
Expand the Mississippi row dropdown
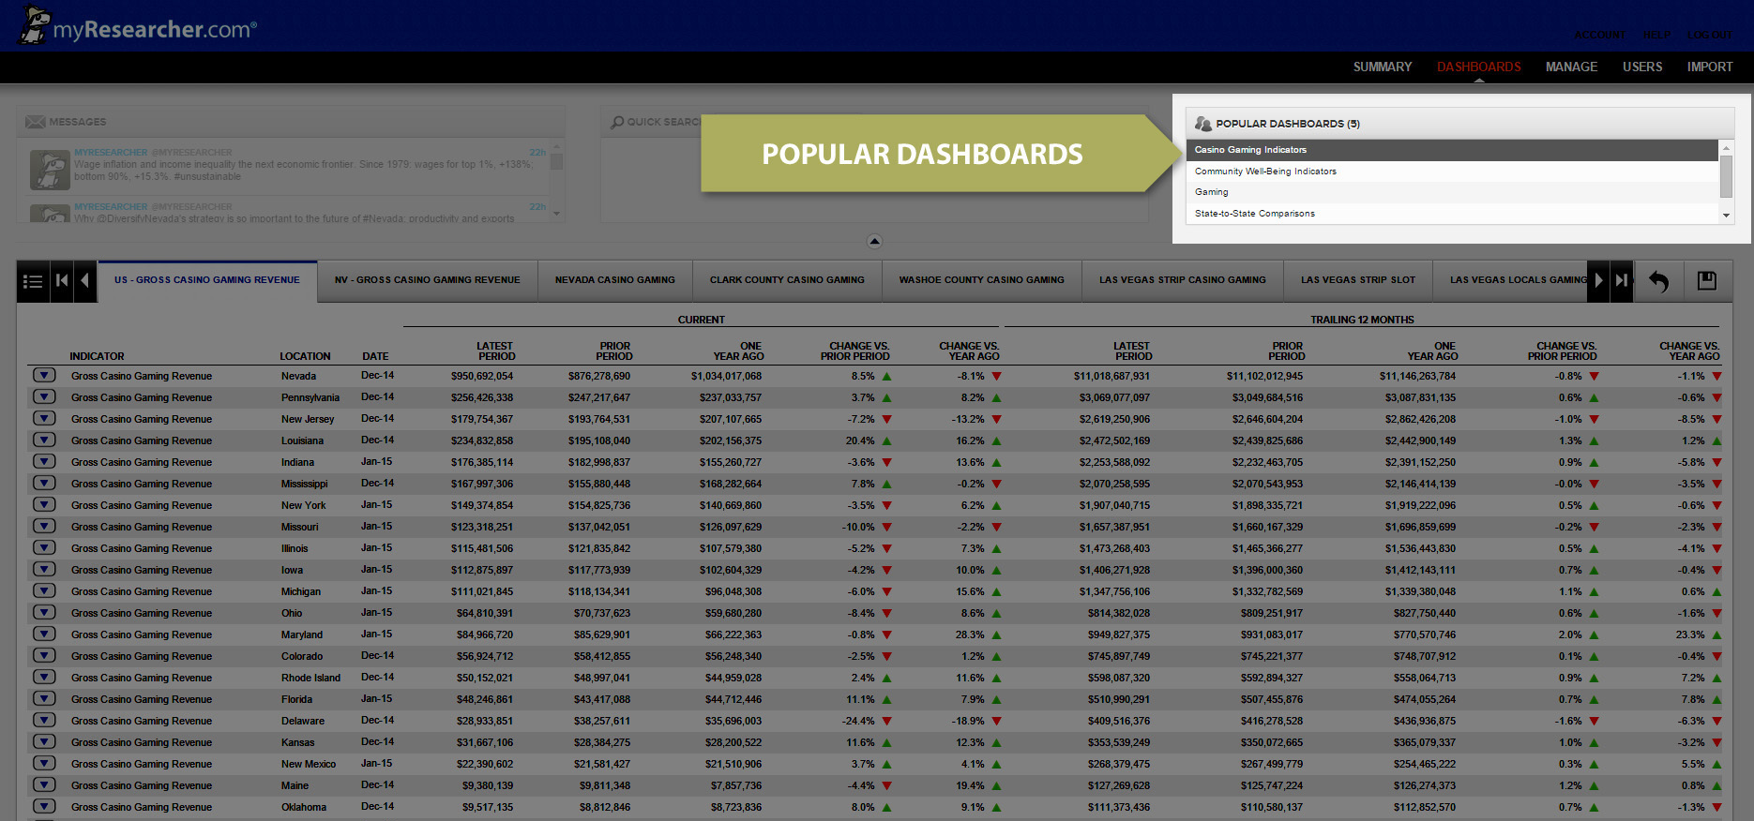tap(44, 483)
